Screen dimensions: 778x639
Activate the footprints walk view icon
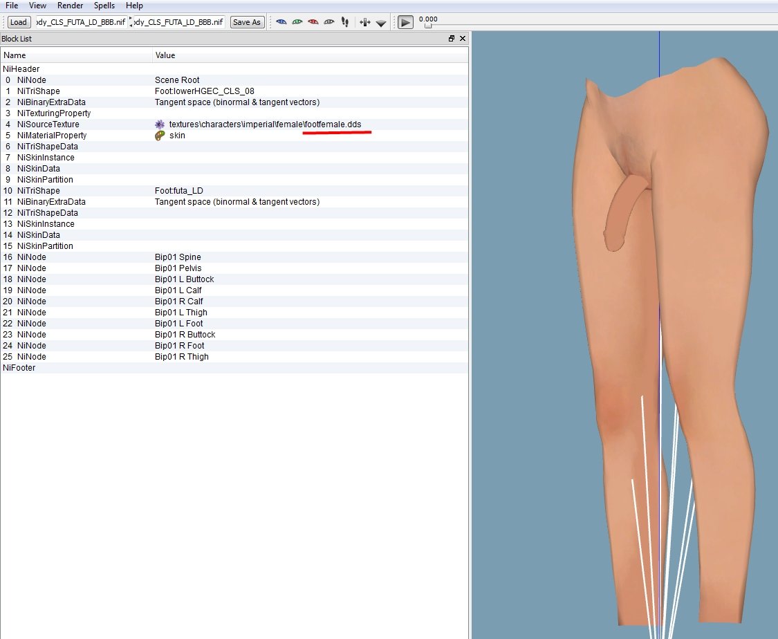[345, 22]
